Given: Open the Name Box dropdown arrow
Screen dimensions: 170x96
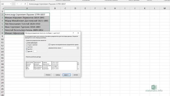Looking at the screenshot, I should (x=11, y=4).
